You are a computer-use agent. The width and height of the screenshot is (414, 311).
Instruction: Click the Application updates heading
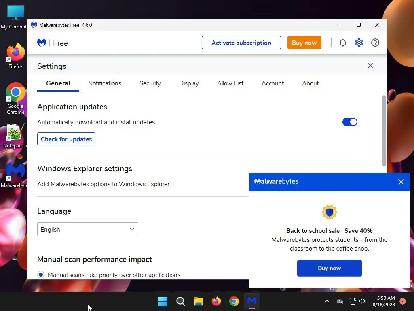click(72, 107)
